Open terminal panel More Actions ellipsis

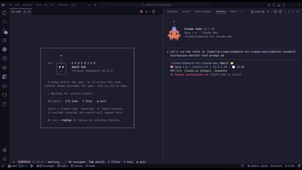pyautogui.click(x=285, y=12)
